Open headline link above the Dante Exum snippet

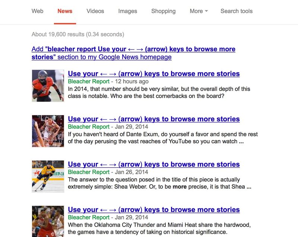(x=154, y=119)
